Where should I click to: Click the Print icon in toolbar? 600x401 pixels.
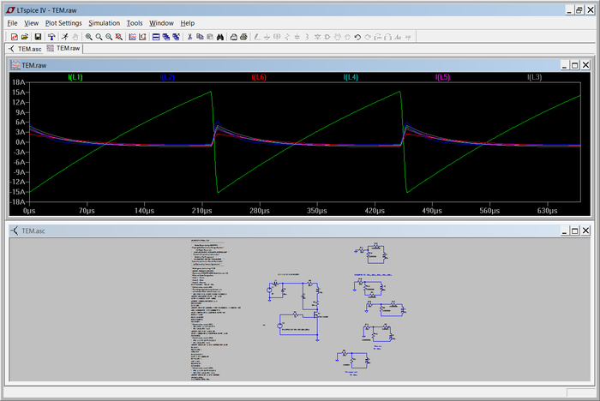point(244,37)
